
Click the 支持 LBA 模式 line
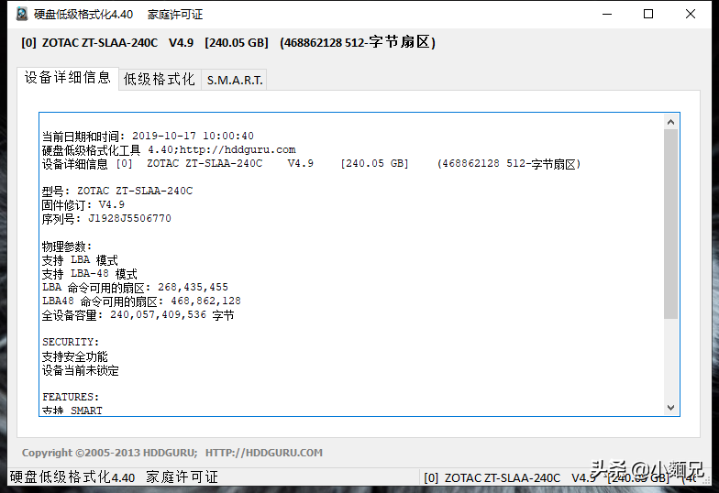[x=80, y=260]
